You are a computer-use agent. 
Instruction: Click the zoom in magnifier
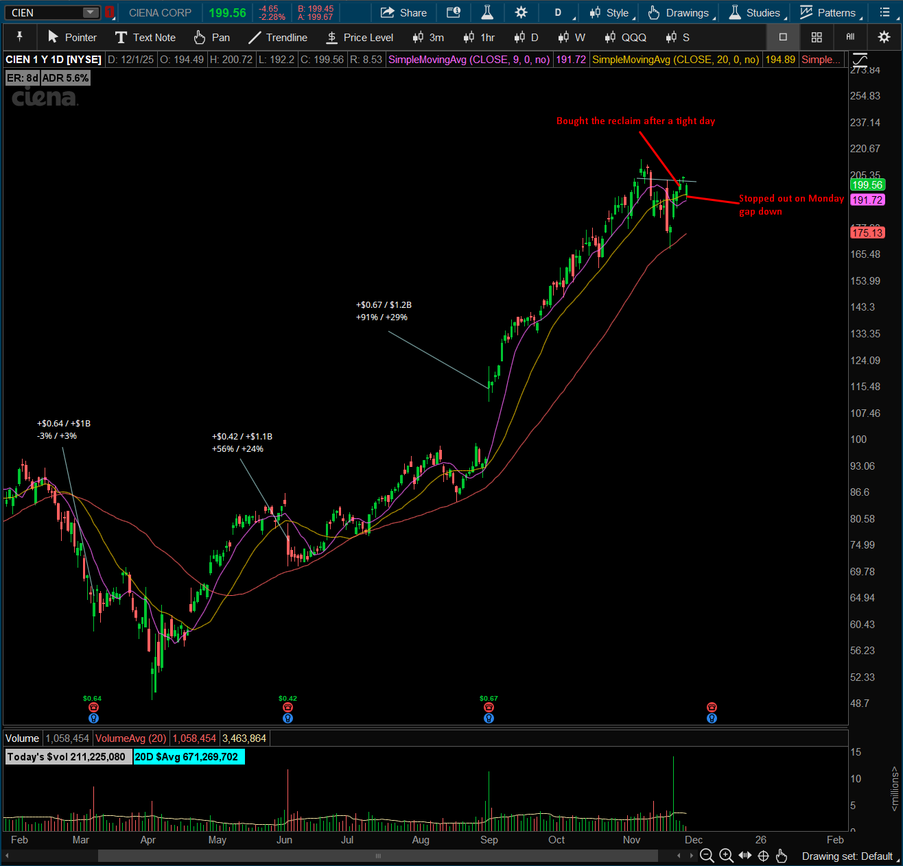click(726, 856)
